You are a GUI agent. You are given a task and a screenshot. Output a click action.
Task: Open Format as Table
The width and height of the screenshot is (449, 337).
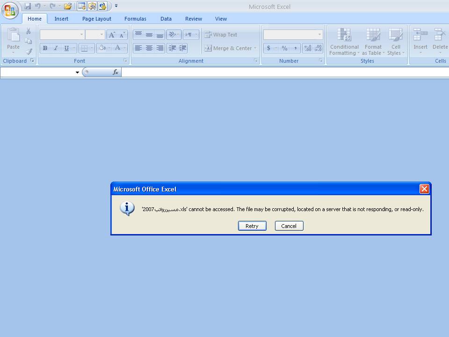click(x=373, y=42)
